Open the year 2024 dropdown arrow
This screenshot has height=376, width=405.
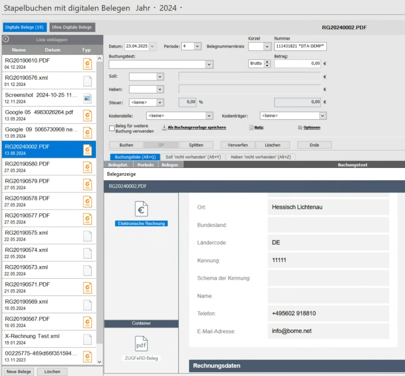[x=181, y=8]
